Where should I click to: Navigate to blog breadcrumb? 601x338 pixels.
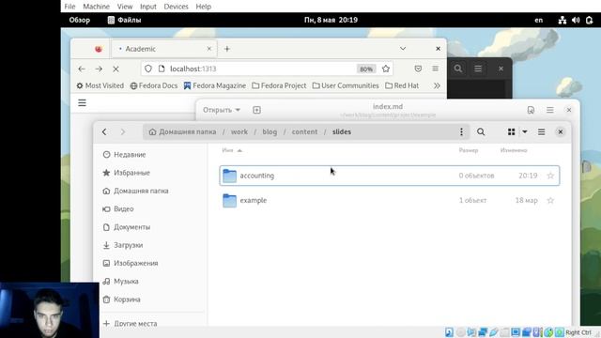click(270, 131)
